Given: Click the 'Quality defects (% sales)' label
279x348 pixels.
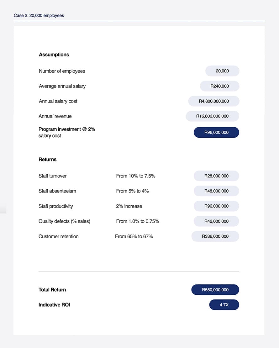Looking at the screenshot, I should pyautogui.click(x=64, y=221).
